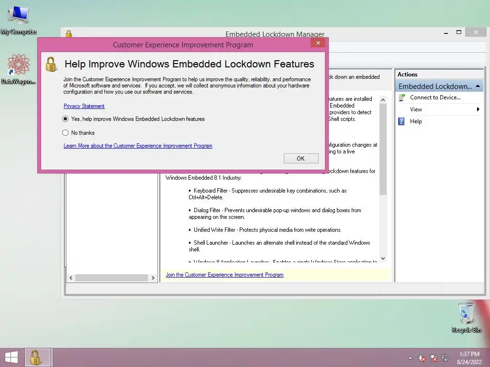Click the Connect to Device icon
This screenshot has width=490, height=367.
click(402, 97)
